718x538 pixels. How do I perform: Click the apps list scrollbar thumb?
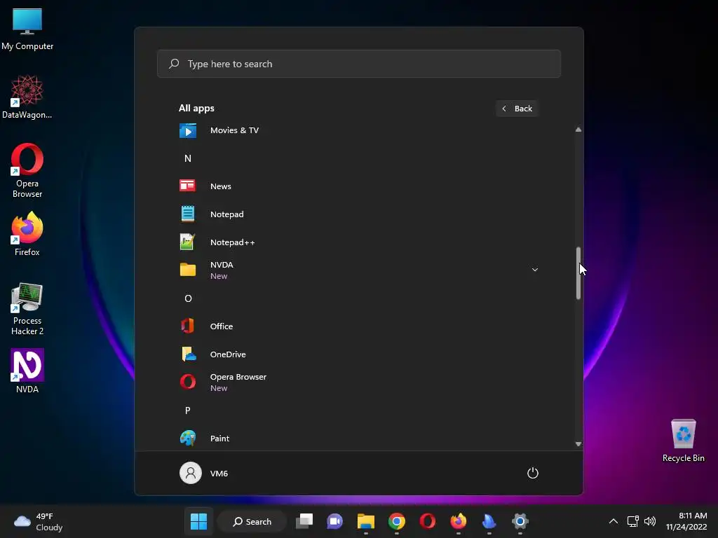[x=578, y=274]
